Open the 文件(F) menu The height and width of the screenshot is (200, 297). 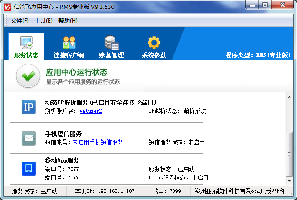coord(19,21)
